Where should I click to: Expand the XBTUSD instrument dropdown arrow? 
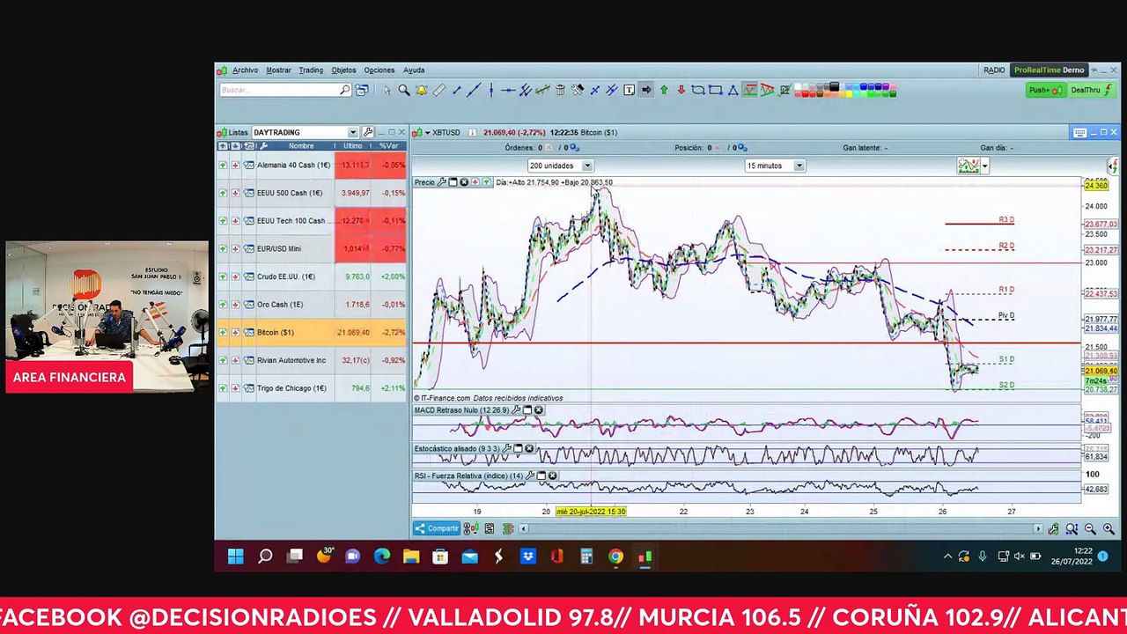coord(428,133)
